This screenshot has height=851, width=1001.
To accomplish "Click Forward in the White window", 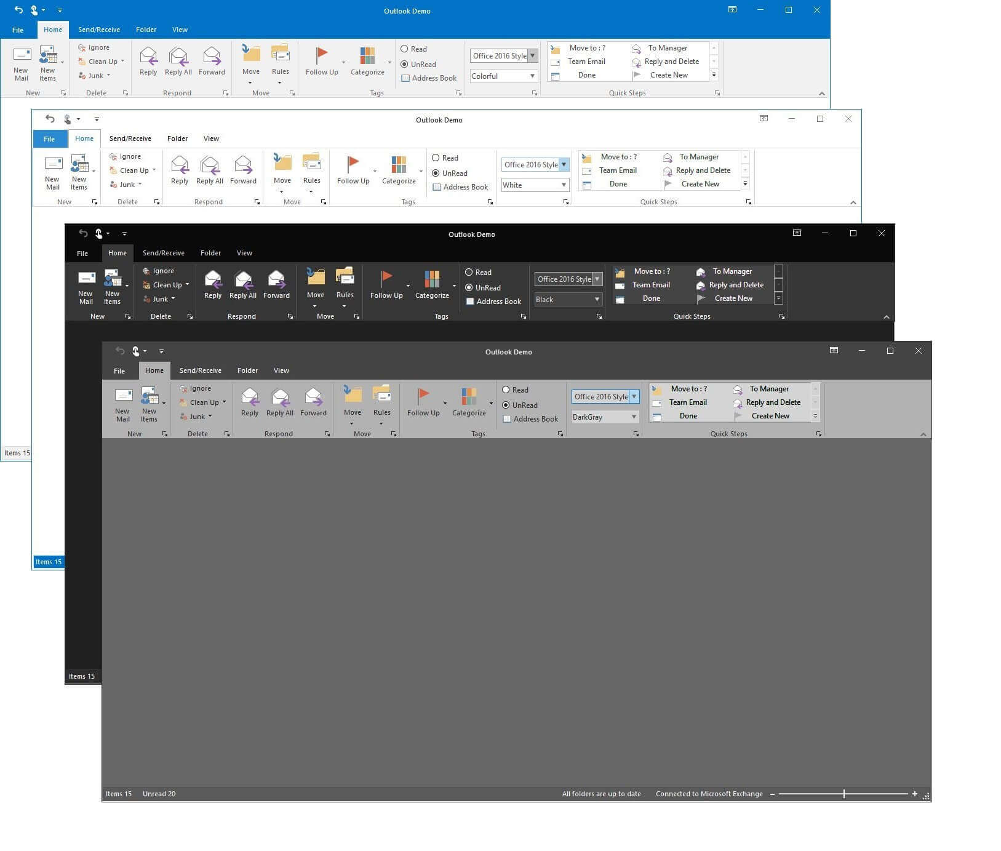I will pyautogui.click(x=243, y=171).
